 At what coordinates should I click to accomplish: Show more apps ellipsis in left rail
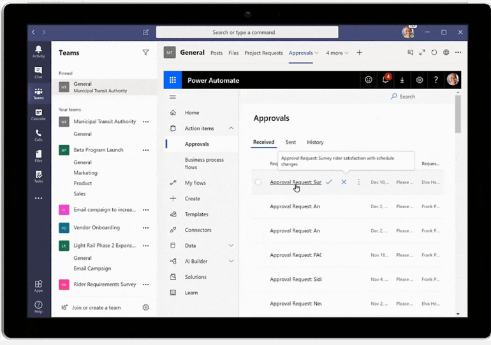coord(38,198)
